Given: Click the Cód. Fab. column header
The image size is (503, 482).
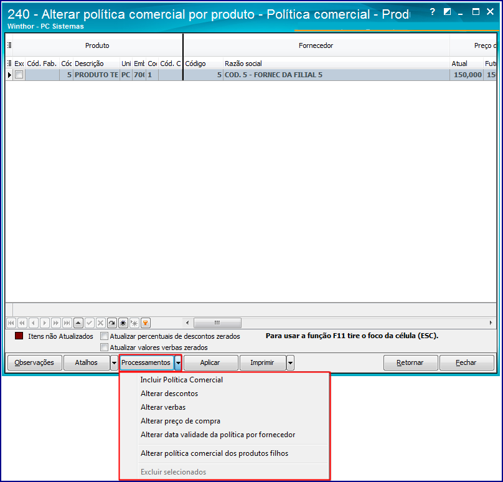Looking at the screenshot, I should pyautogui.click(x=42, y=64).
